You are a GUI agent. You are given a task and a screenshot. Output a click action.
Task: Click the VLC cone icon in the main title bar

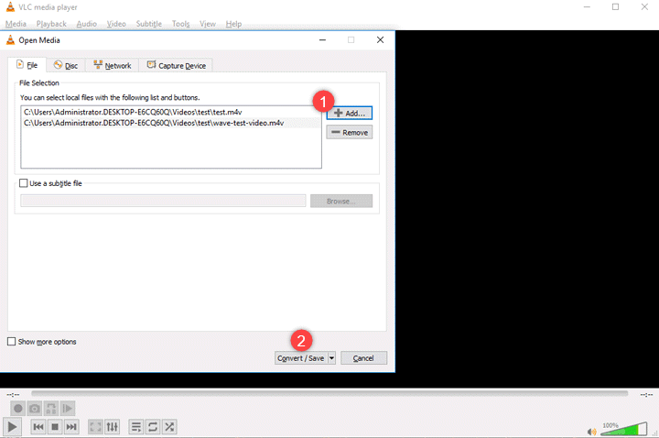(x=10, y=7)
